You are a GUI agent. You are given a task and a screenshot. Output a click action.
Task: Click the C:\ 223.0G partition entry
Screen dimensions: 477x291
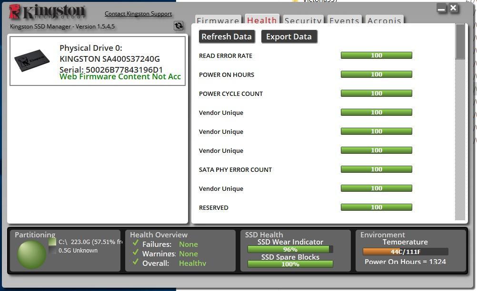(x=90, y=242)
